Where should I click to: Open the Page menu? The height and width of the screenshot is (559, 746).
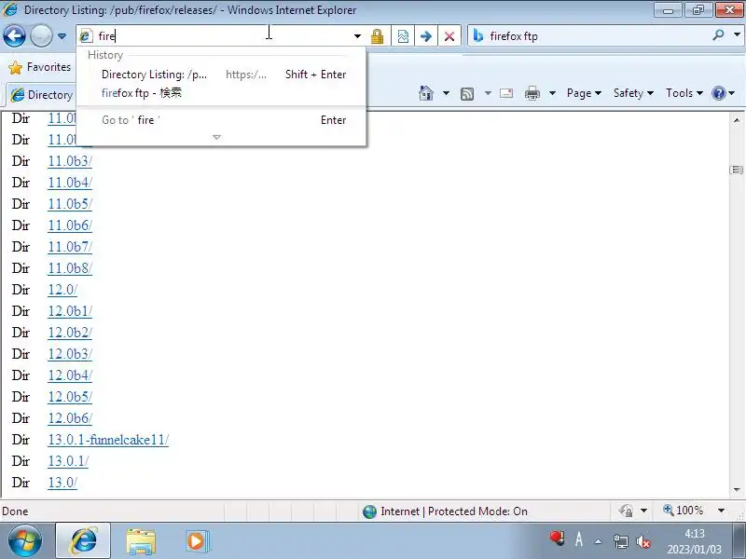pyautogui.click(x=585, y=93)
